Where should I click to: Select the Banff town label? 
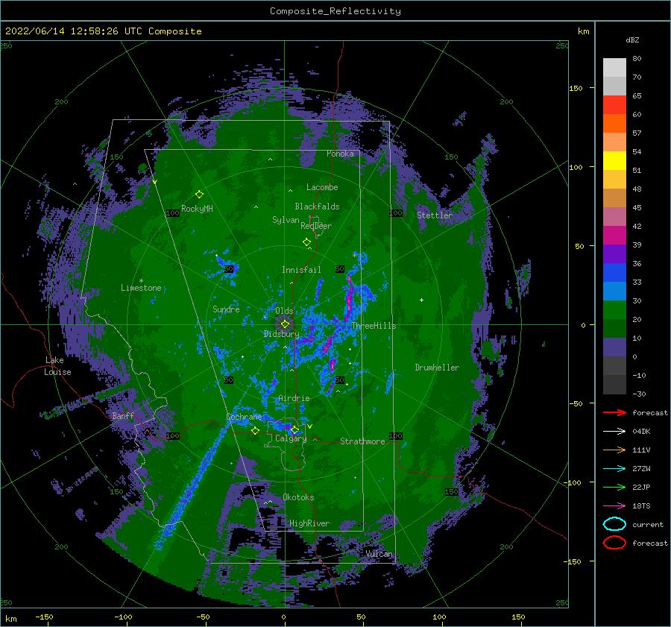tap(123, 415)
